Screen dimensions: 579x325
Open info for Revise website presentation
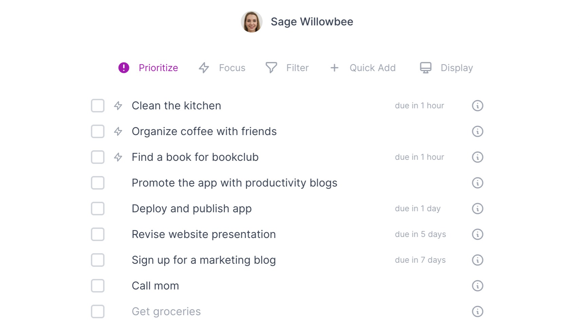(x=478, y=234)
